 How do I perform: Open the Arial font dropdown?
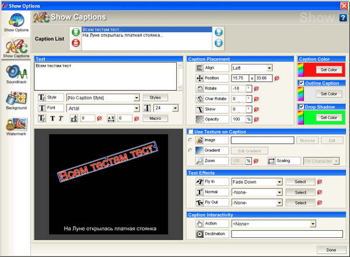coord(136,108)
